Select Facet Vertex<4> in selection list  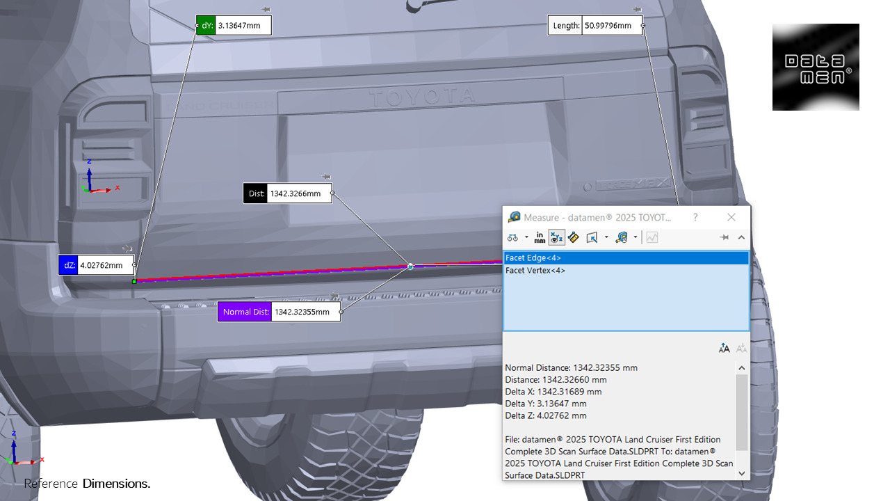coord(626,270)
